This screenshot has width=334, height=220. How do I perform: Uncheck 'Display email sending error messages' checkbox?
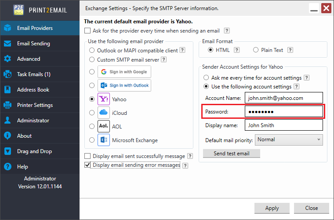87,165
